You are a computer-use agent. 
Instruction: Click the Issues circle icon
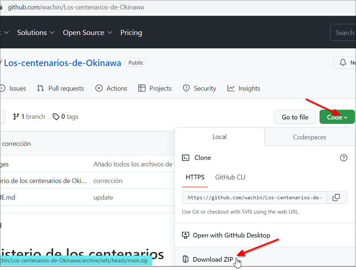pos(3,88)
